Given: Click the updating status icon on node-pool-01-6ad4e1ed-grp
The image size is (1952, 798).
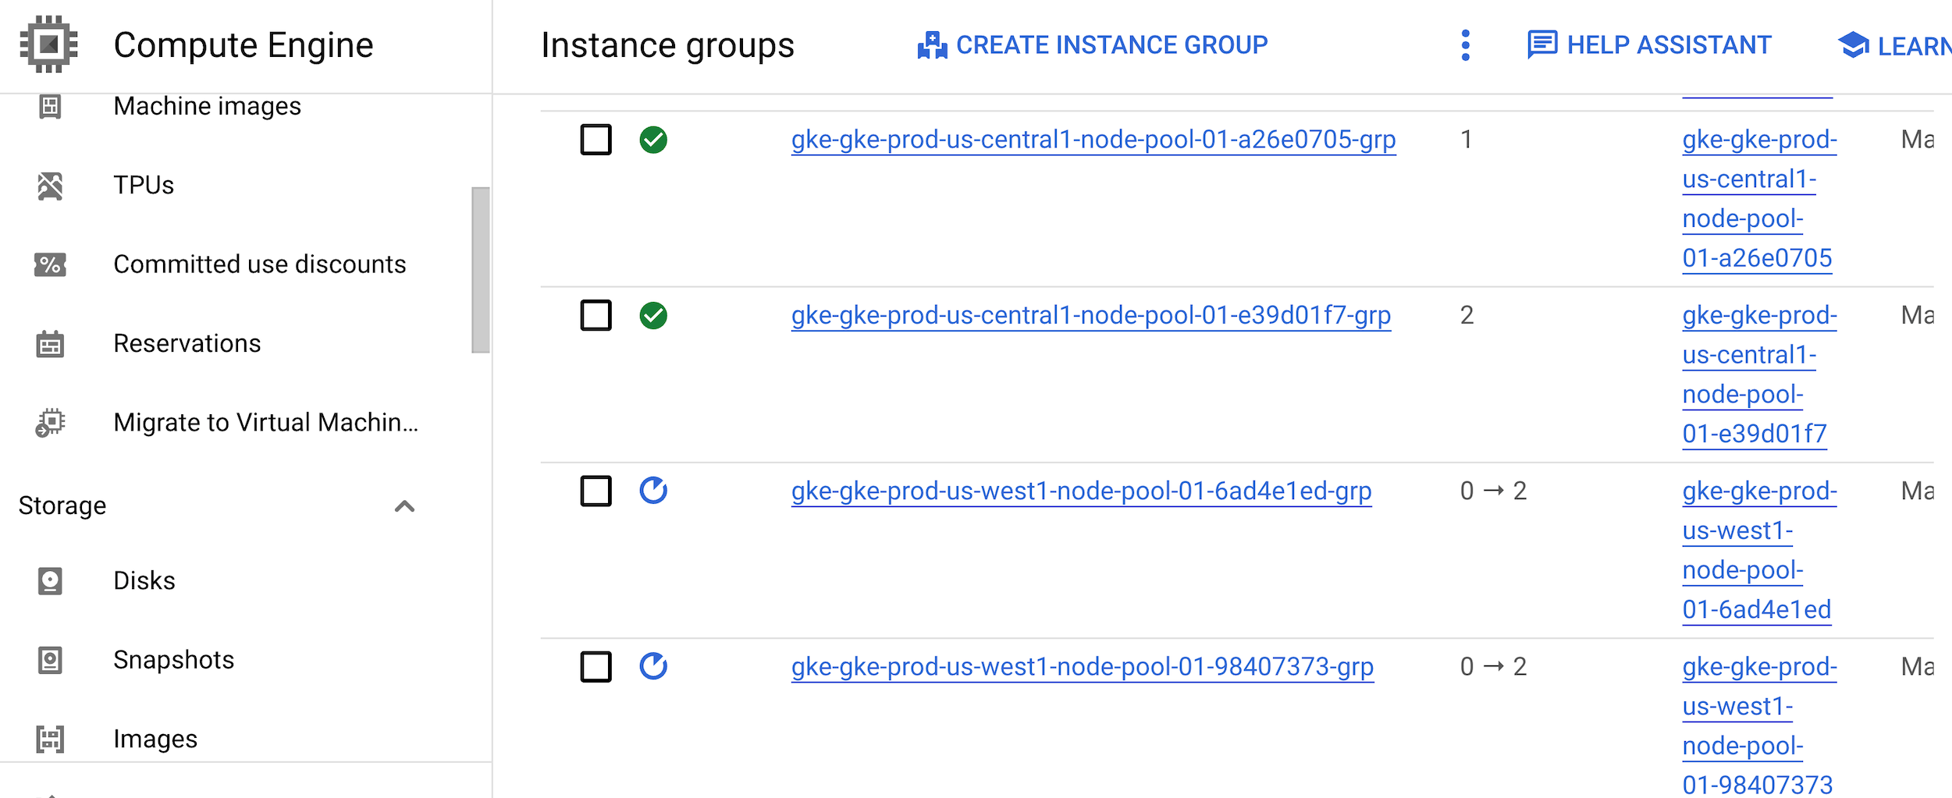Looking at the screenshot, I should point(654,491).
